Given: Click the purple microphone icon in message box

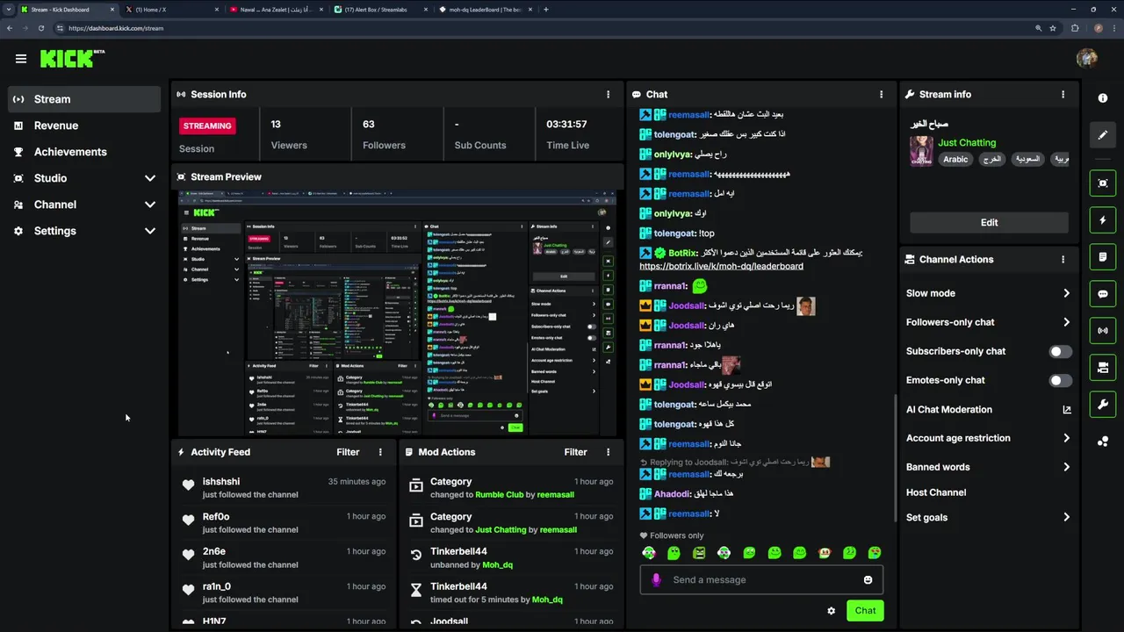Looking at the screenshot, I should [x=656, y=579].
